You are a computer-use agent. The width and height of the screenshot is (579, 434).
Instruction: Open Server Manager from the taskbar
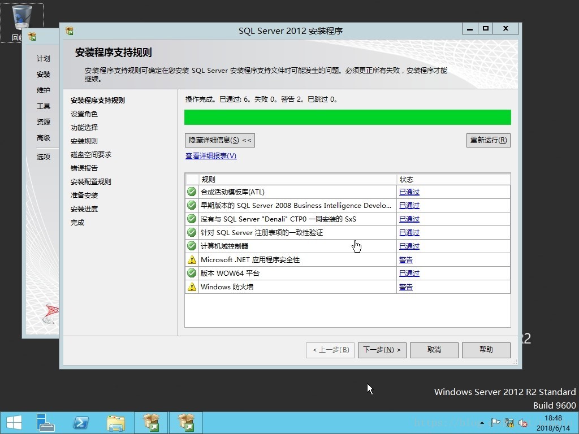point(45,423)
